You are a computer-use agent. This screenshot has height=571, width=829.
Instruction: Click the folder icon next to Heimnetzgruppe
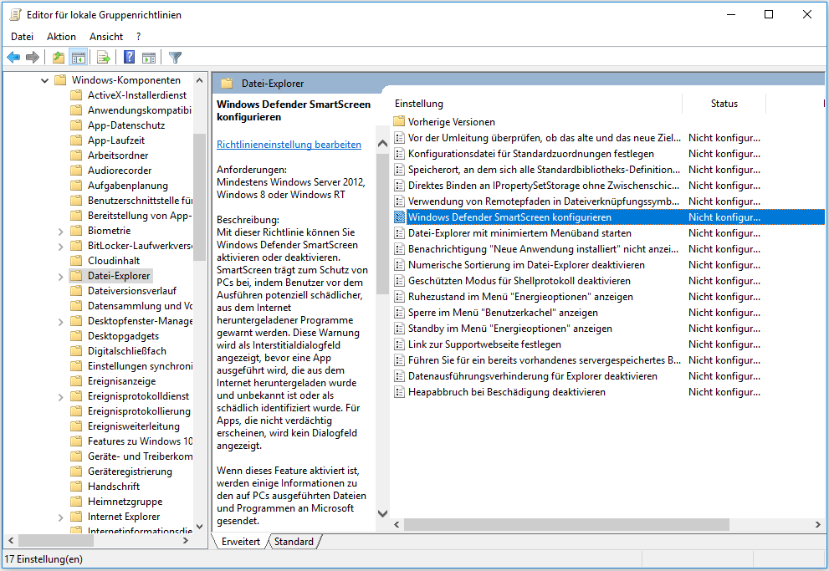pyautogui.click(x=77, y=502)
